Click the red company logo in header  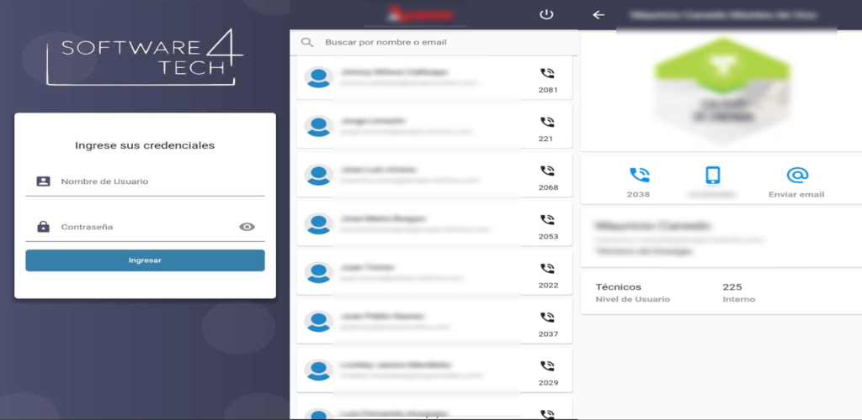coord(420,14)
